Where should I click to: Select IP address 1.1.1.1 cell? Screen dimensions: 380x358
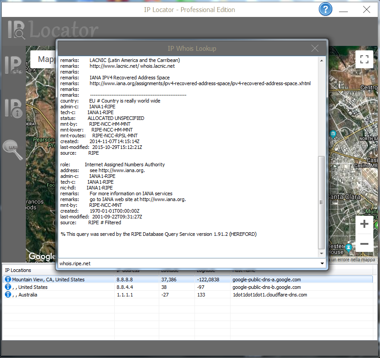click(124, 295)
